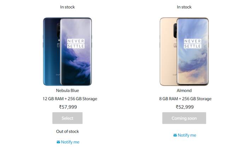The image size is (246, 147).
Task: Click the ₹52,999 price
Action: coord(184,107)
